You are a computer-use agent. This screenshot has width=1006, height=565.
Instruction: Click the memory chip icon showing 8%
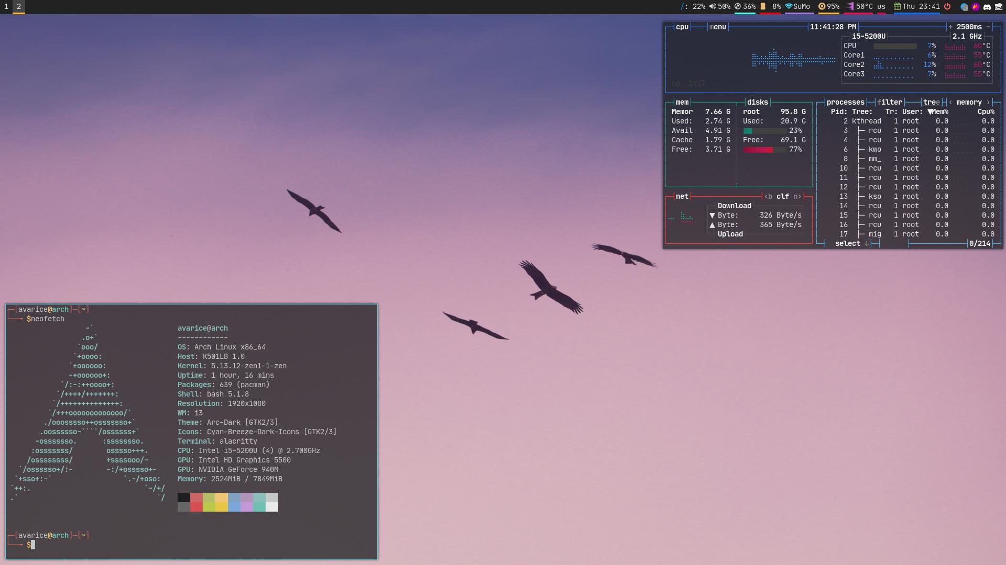tap(763, 7)
